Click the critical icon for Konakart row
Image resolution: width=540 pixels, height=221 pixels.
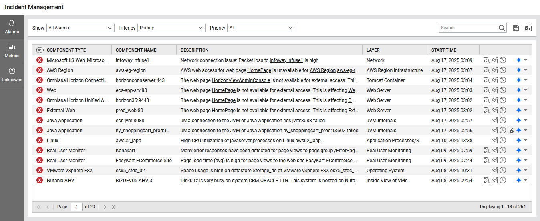tap(40, 151)
